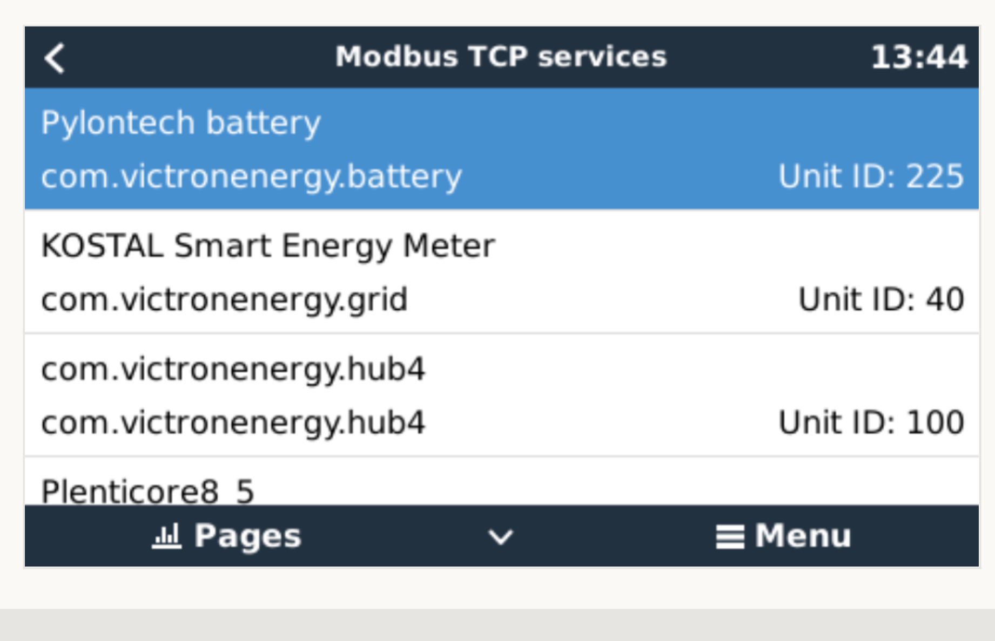
Task: Click the Unit ID: 225 value
Action: (870, 176)
